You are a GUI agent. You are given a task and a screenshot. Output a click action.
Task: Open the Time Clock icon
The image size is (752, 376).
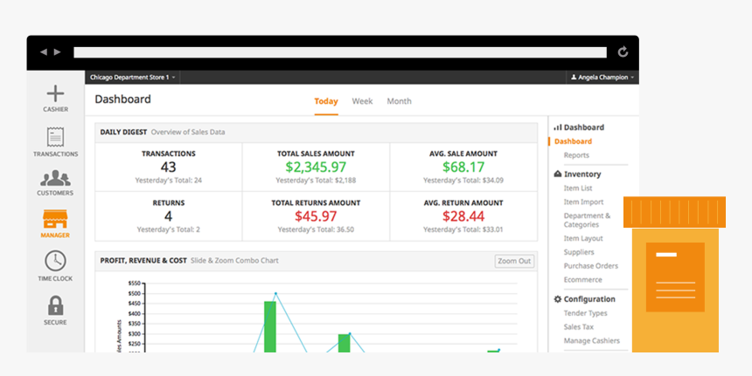[56, 261]
